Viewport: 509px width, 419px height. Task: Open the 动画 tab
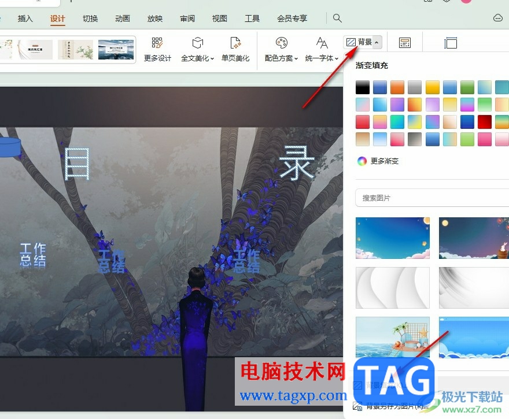click(x=123, y=18)
